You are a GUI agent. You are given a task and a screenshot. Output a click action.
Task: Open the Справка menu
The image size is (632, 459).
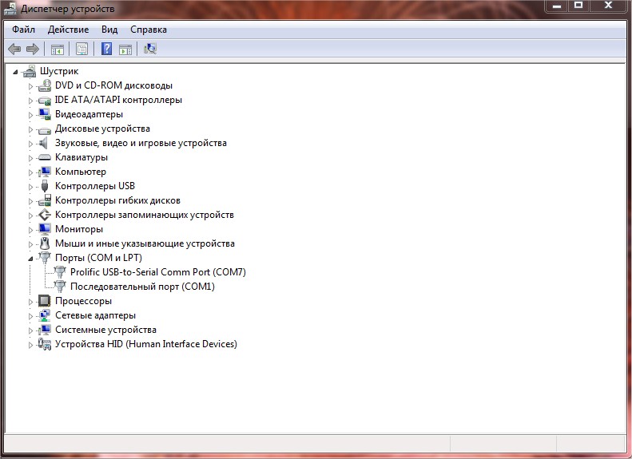[x=149, y=30]
